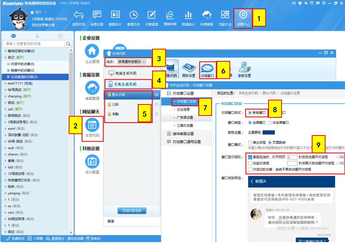Open 图标设置 in code generator toolbar
The height and width of the screenshot is (251, 345).
click(188, 69)
